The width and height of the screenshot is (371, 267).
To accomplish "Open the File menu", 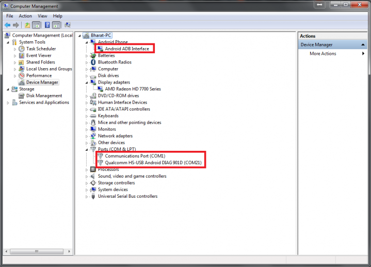I will [10, 16].
